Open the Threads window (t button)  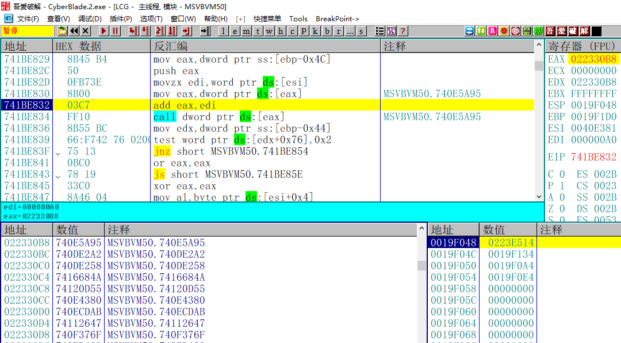click(x=258, y=31)
